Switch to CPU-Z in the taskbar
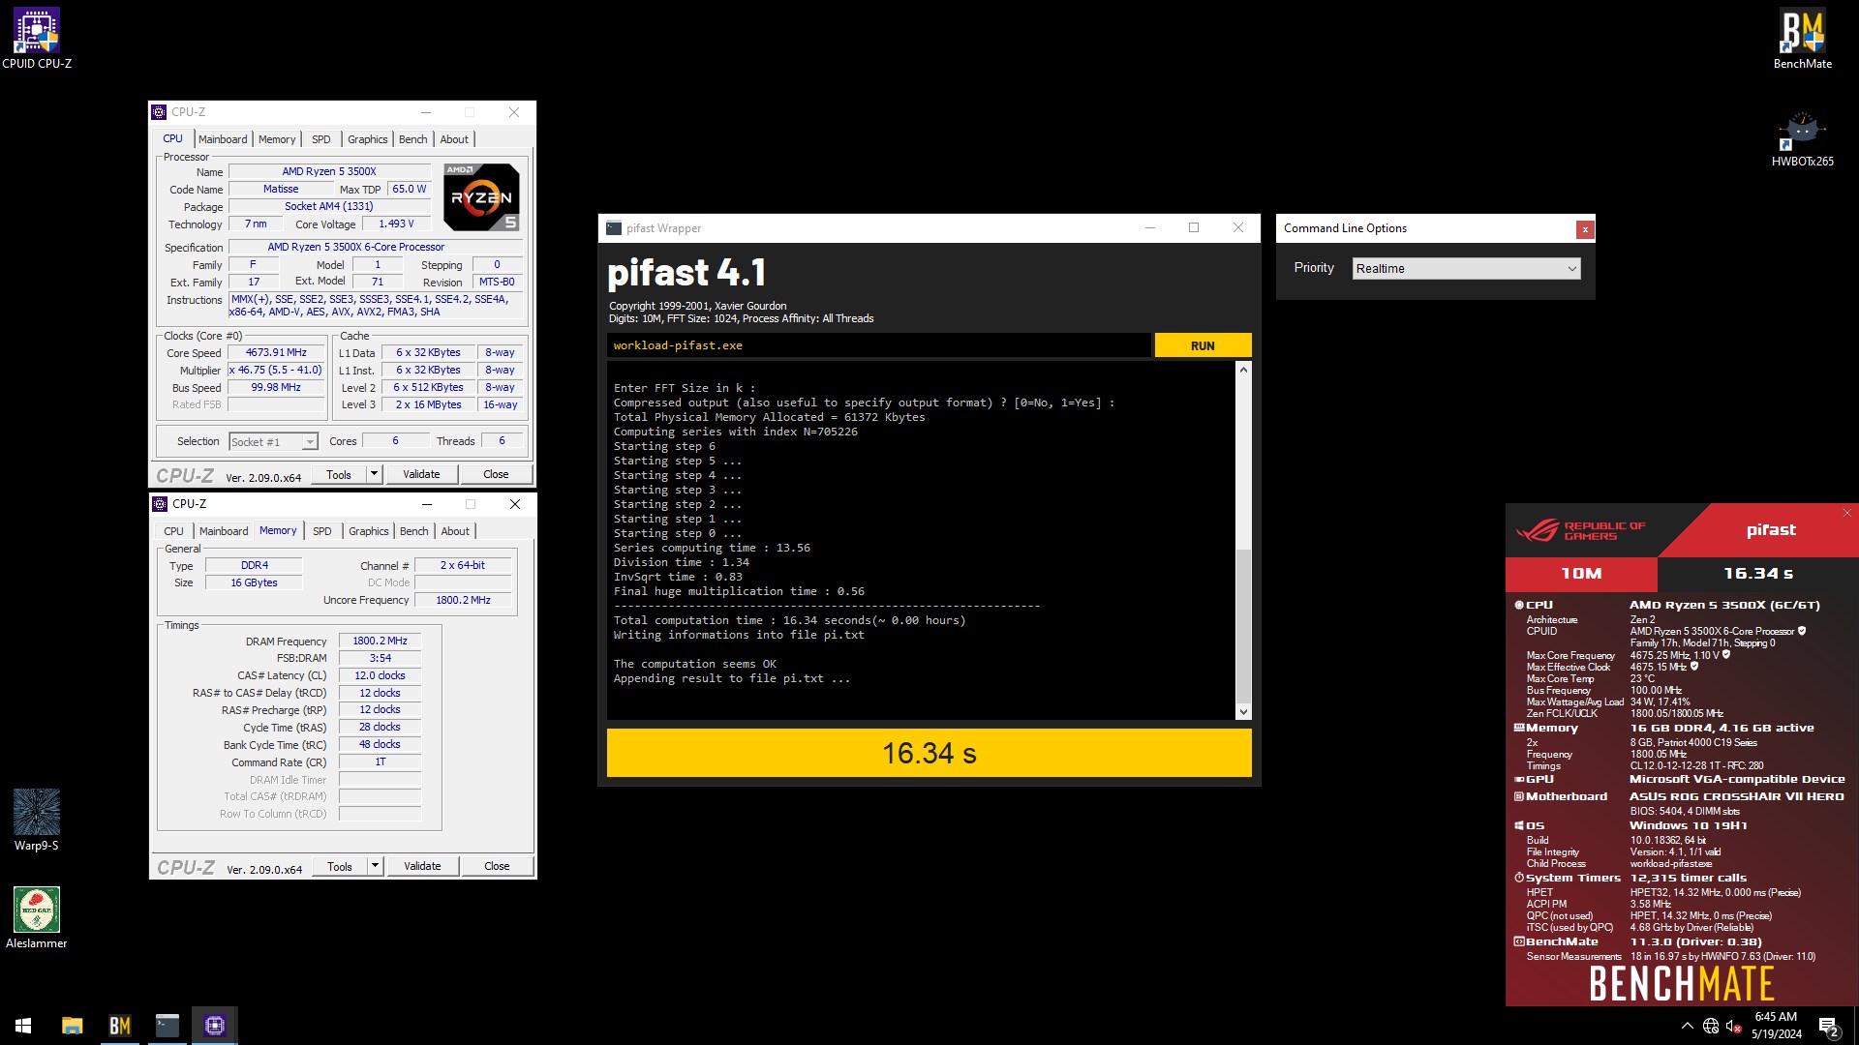The image size is (1859, 1045). 215,1026
